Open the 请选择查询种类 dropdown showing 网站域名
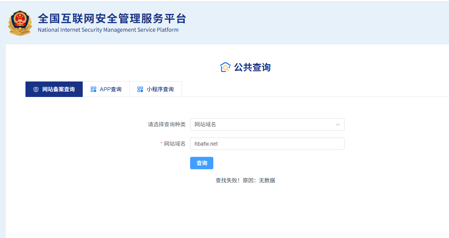Viewport: 449px width, 238px height. pos(263,124)
